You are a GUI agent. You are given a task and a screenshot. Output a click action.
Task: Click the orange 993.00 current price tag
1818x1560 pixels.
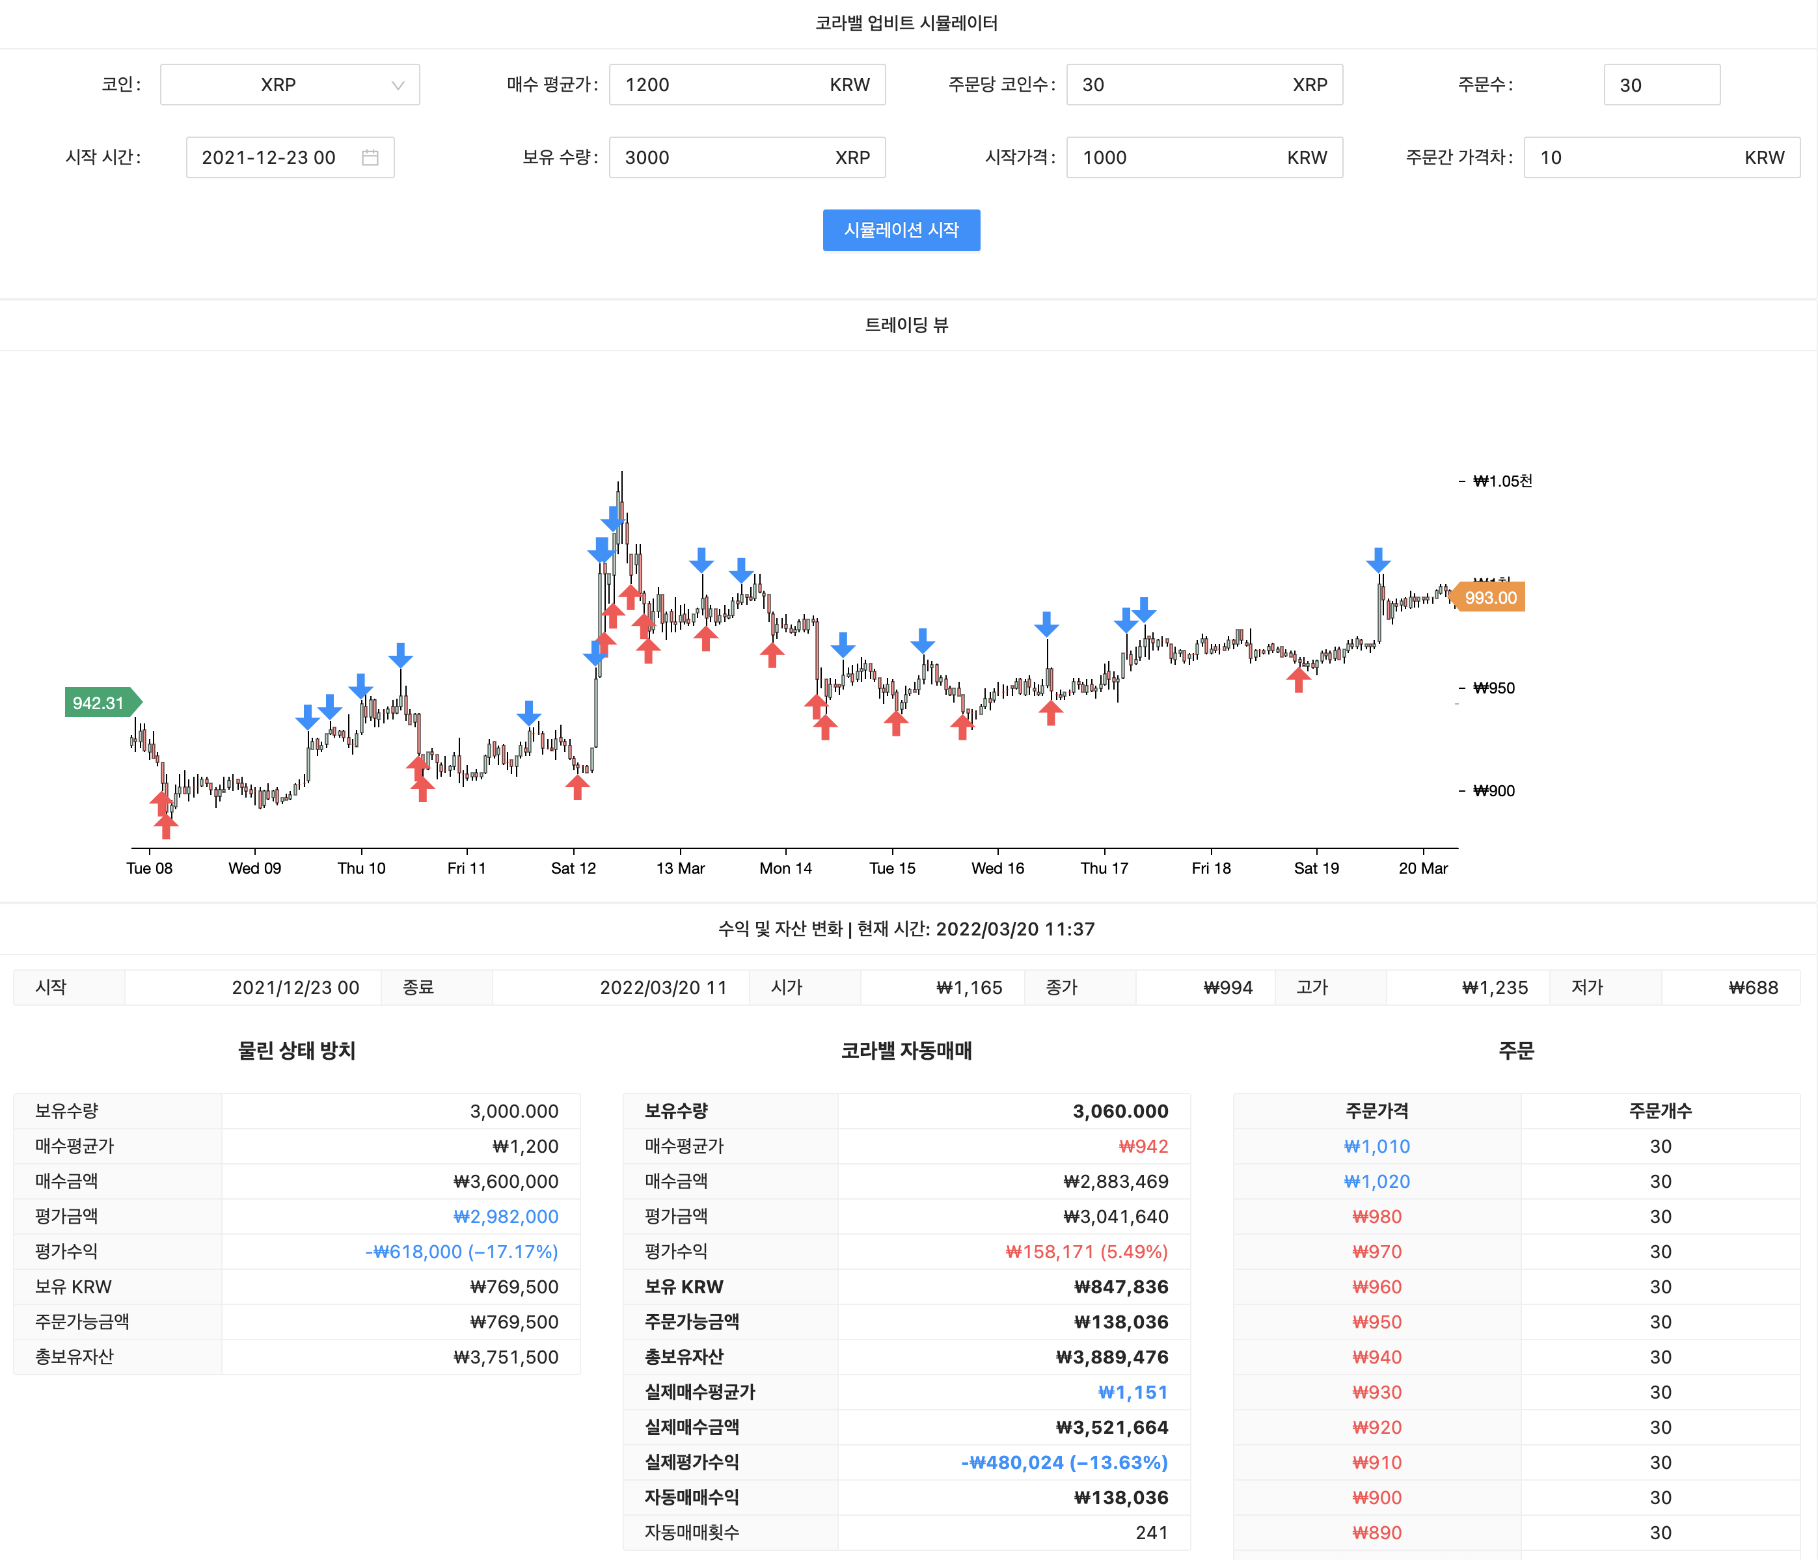pos(1490,597)
